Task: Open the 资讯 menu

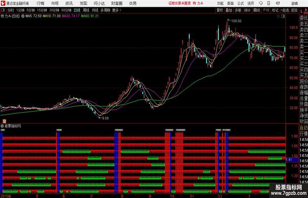Action: click(x=69, y=3)
